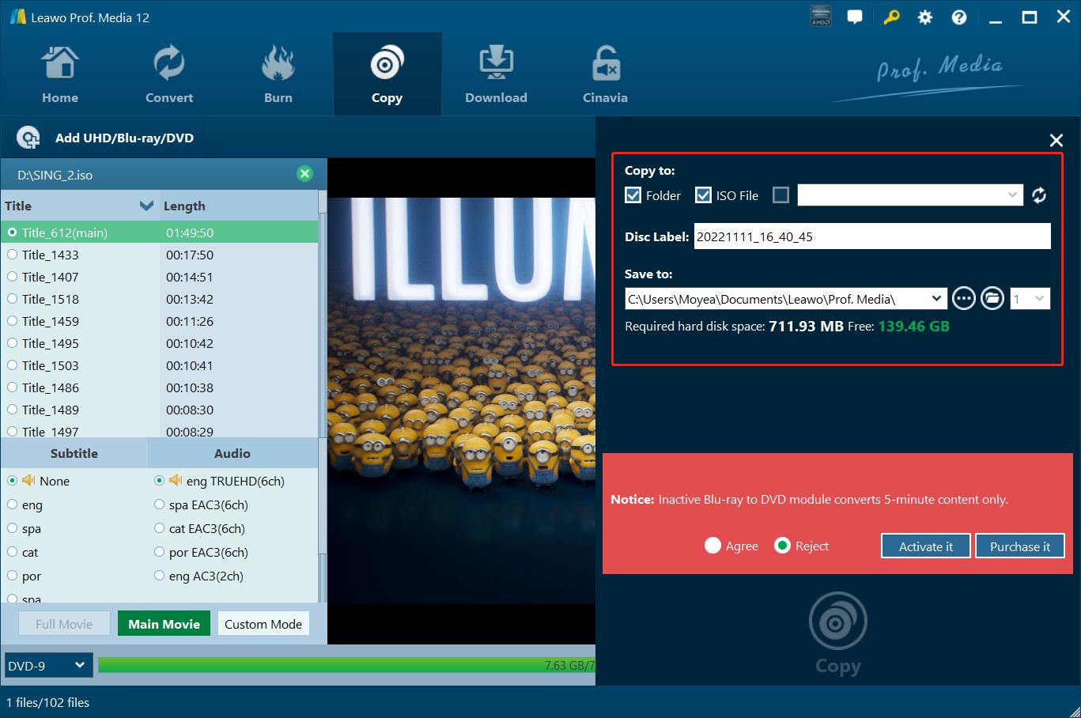Browse for save location via ellipsis button
The image size is (1081, 718).
click(963, 298)
